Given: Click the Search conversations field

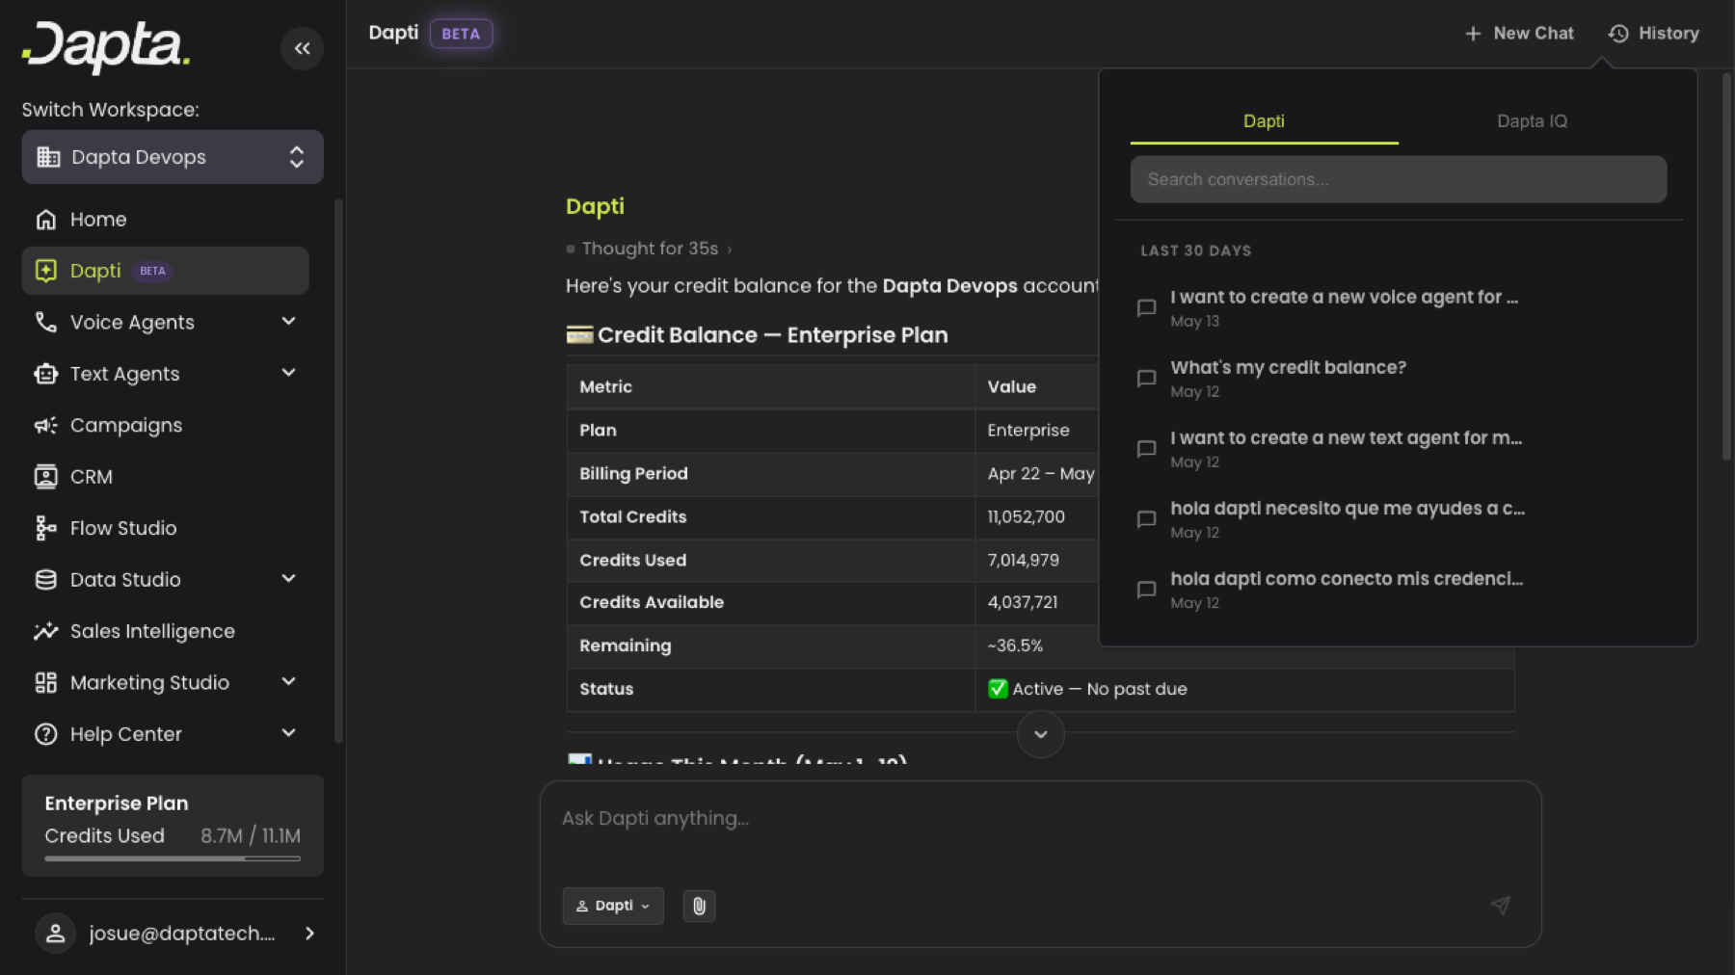Looking at the screenshot, I should pyautogui.click(x=1399, y=179).
